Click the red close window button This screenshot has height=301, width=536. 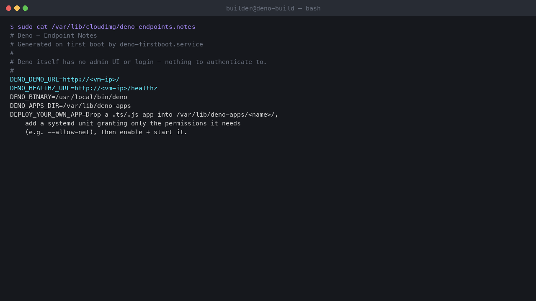pos(8,8)
